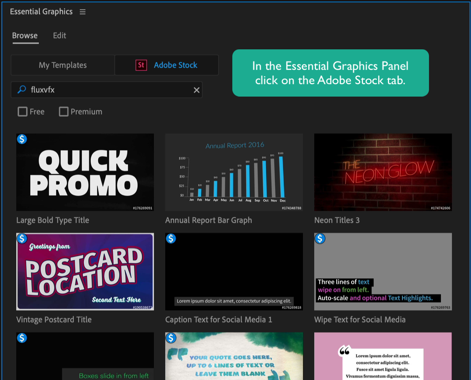Select the Adobe Stock tab
Screen dimensions: 471x380
[x=167, y=65]
